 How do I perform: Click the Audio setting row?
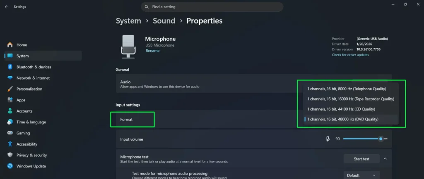pyautogui.click(x=254, y=84)
